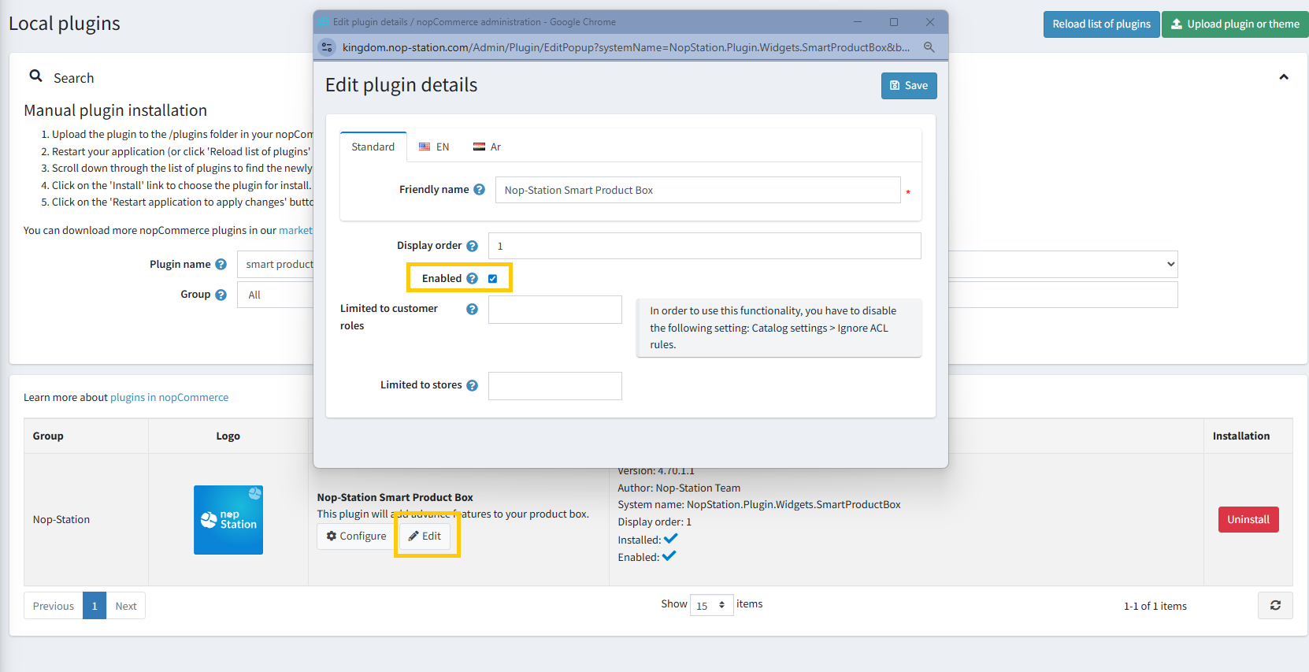Switch to the Standard tab
The image size is (1309, 672).
tap(373, 147)
